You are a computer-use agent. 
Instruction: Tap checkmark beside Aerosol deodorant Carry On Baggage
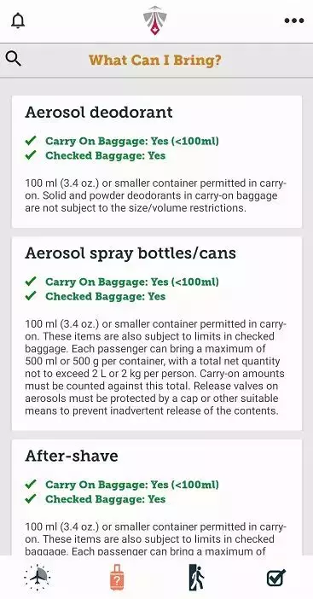tap(31, 141)
